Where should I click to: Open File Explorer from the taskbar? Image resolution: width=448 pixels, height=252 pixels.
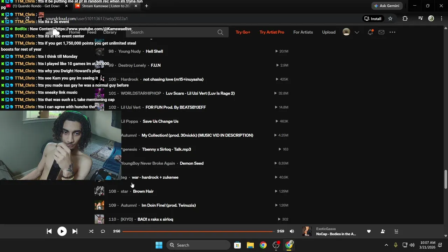(250, 245)
